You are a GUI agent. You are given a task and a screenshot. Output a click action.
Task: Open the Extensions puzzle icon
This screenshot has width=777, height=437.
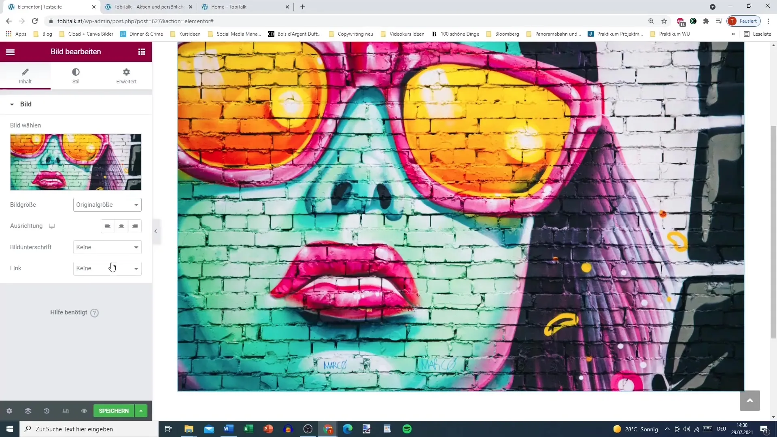click(x=706, y=21)
